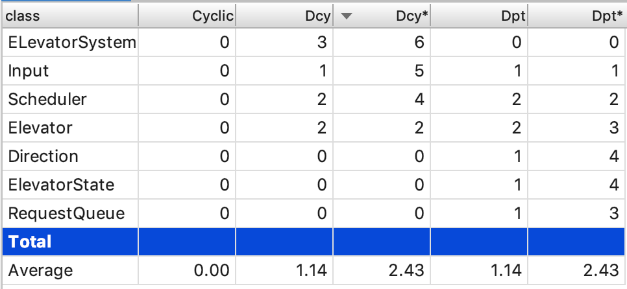627x289 pixels.
Task: Click the sort arrow beside Dcy* column
Action: point(347,16)
